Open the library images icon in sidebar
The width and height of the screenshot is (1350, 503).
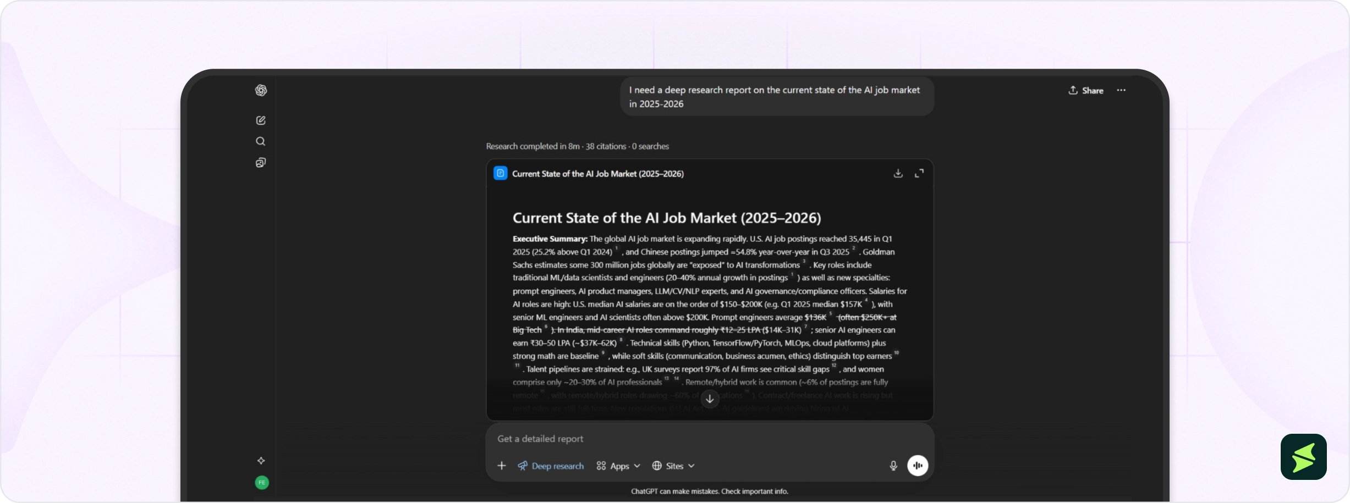point(261,163)
